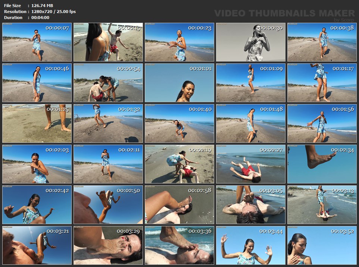
Task: Open the frame timestamped 00:03:44
Action: (251, 245)
